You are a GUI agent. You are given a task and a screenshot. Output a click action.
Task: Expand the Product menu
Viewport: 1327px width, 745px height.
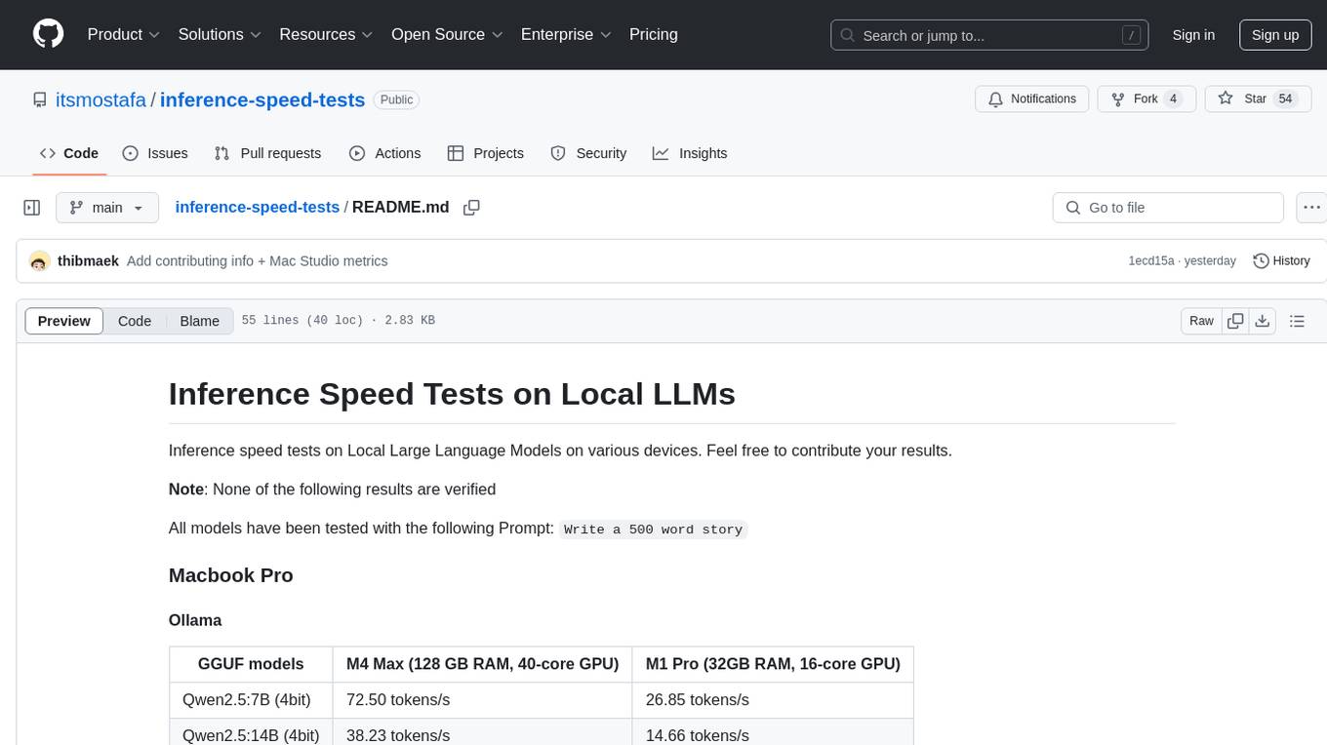click(124, 34)
